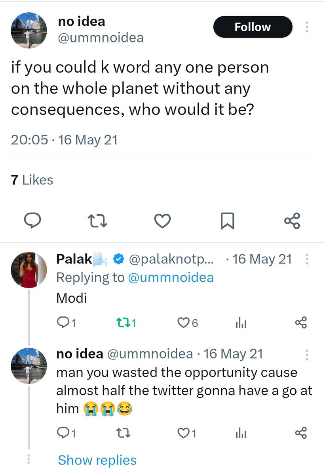The image size is (325, 476).
Task: Open reply box on Palak's Modi reply
Action: tap(62, 323)
